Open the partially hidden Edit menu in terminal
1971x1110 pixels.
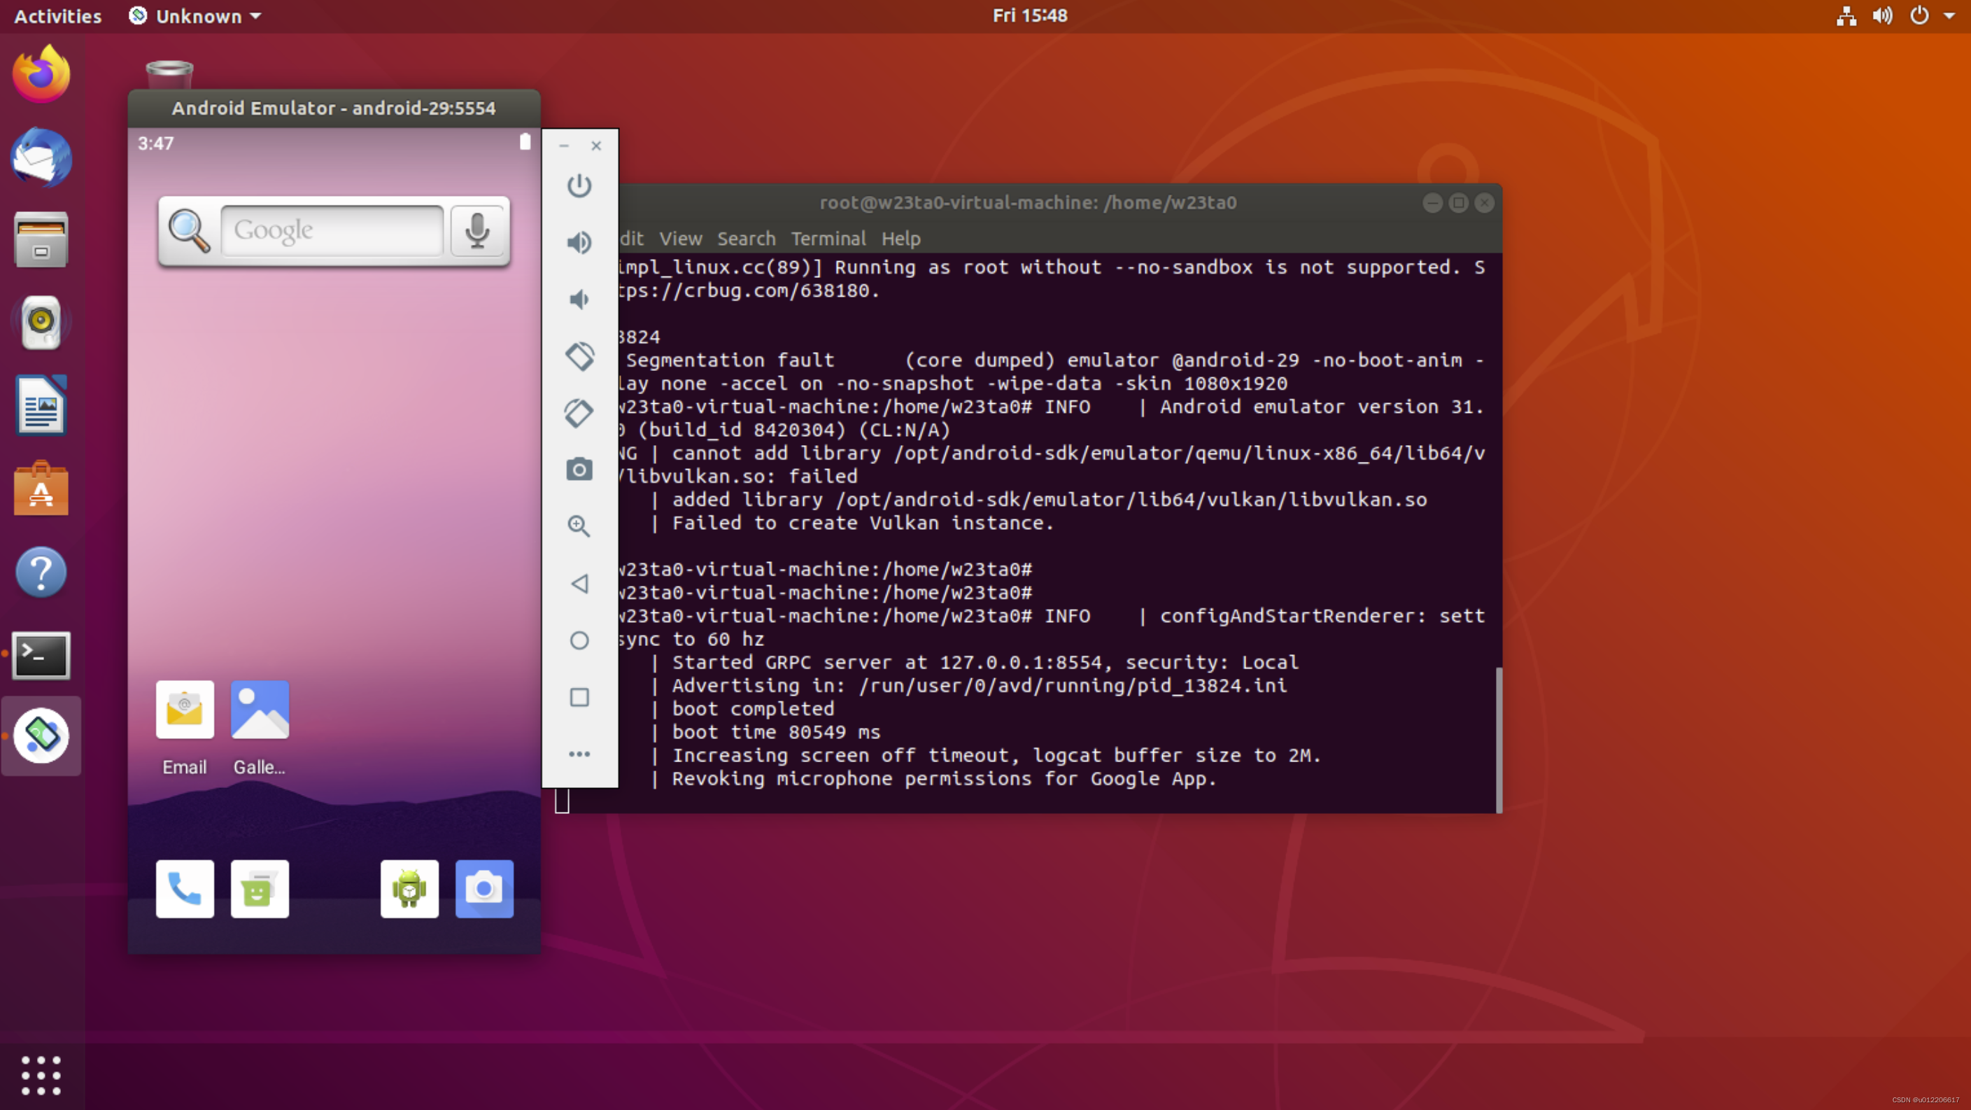(x=632, y=239)
